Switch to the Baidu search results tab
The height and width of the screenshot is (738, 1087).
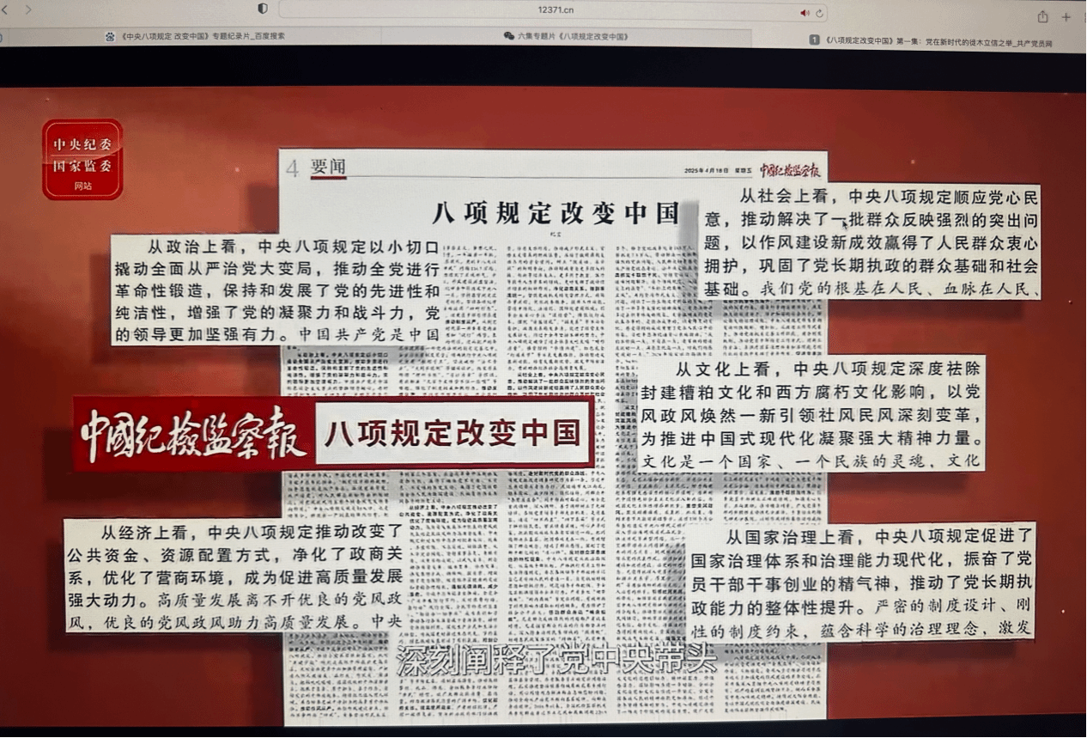(196, 36)
